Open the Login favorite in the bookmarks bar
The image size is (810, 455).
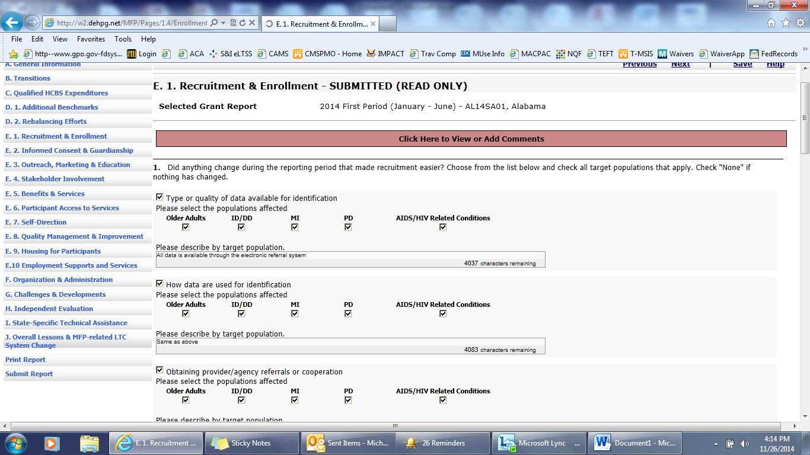142,54
